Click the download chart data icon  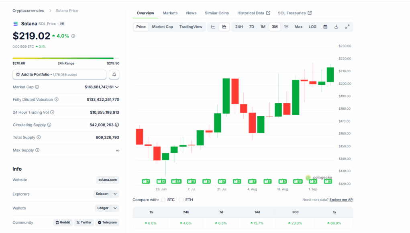coord(336,27)
